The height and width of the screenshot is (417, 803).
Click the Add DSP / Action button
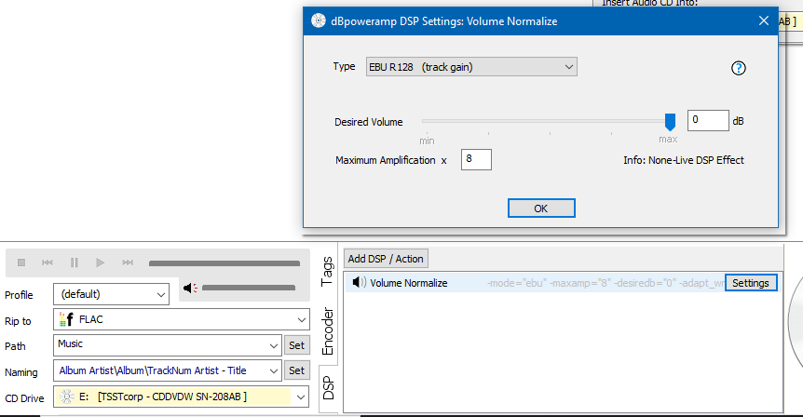pos(386,258)
